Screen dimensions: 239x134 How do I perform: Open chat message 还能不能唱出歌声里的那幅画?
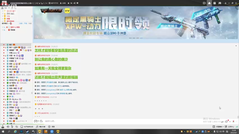56,77
